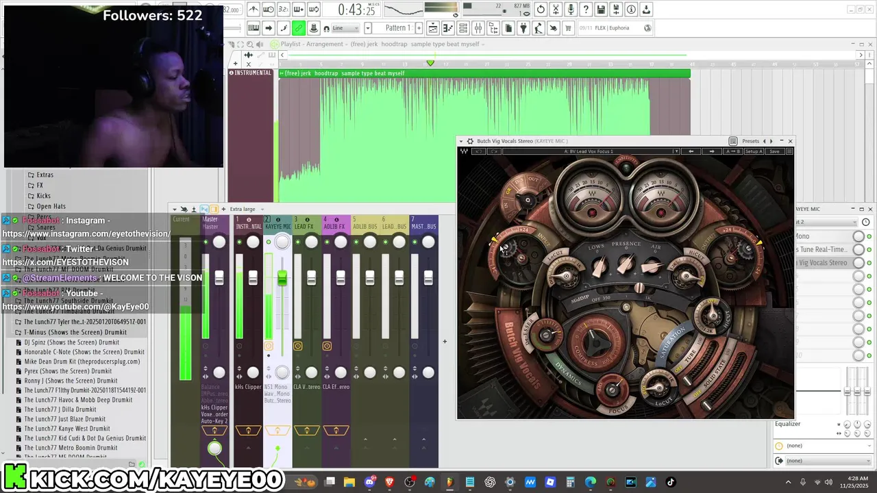Open the channel rack icon
The height and width of the screenshot is (493, 877).
point(463,28)
